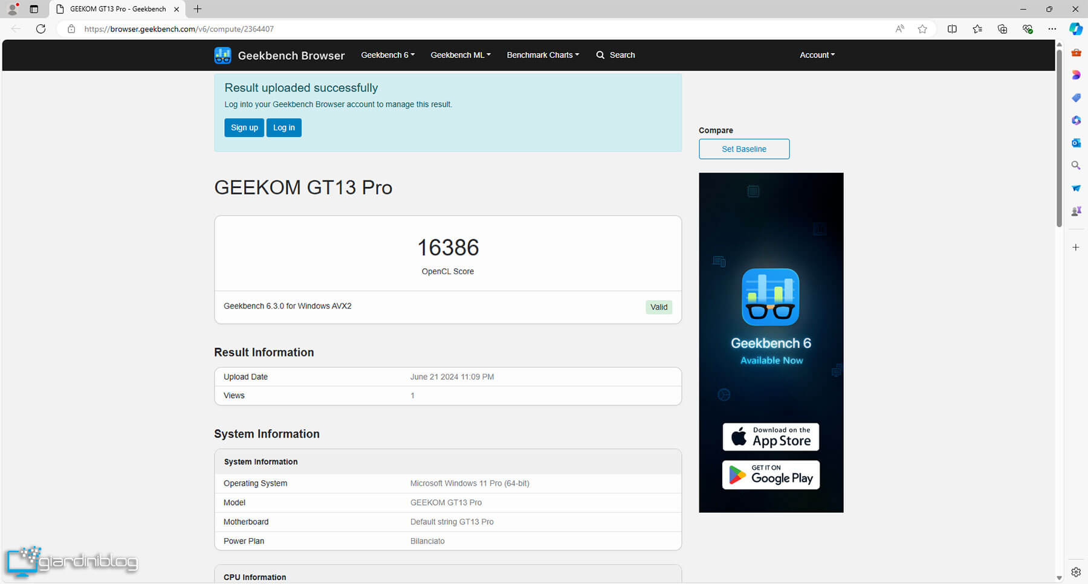Open the sidebar search icon
This screenshot has height=584, width=1088.
(x=1076, y=165)
